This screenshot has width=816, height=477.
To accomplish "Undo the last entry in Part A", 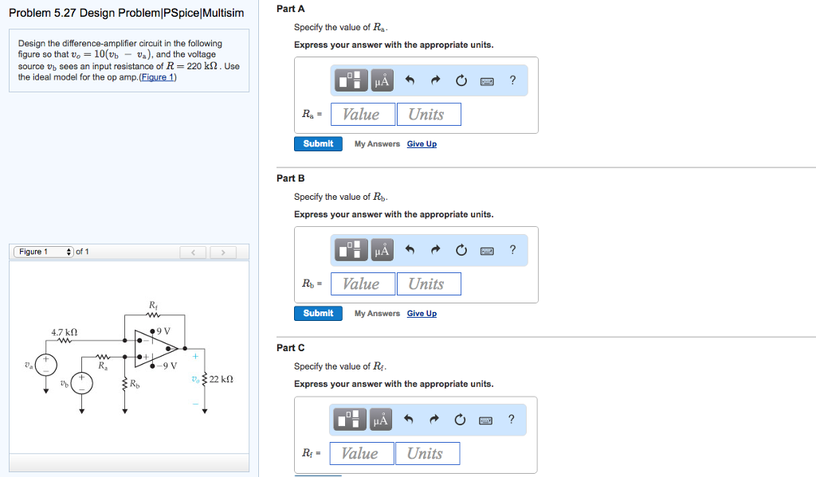I will click(x=410, y=80).
